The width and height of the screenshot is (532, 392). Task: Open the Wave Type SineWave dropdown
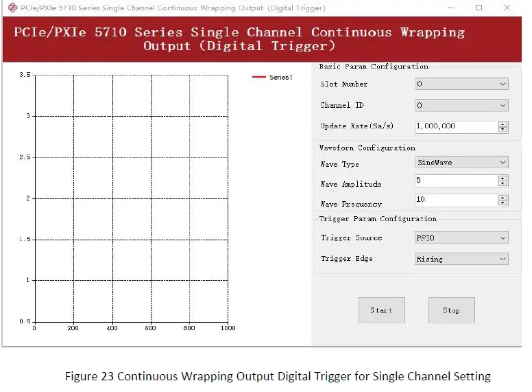point(461,163)
